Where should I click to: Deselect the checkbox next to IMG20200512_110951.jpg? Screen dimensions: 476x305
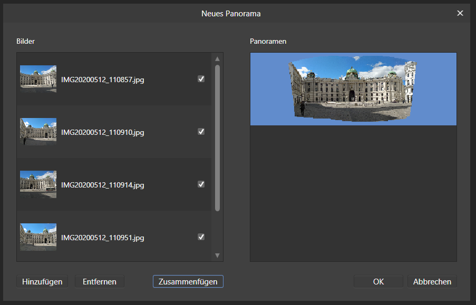click(x=201, y=237)
